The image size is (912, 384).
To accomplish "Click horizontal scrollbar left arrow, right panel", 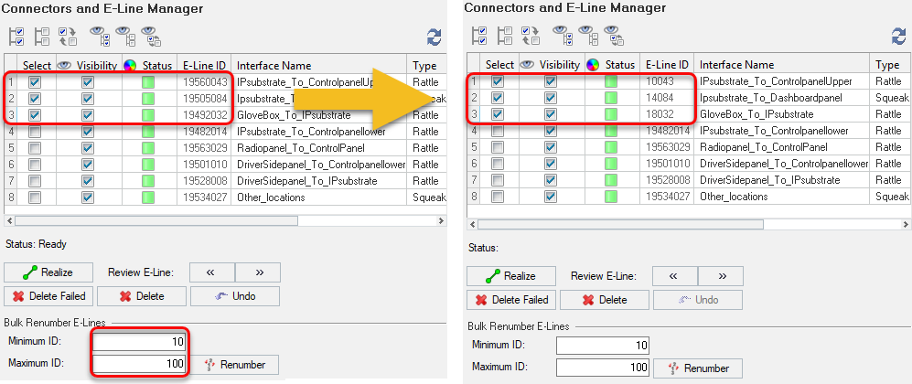I will point(472,224).
